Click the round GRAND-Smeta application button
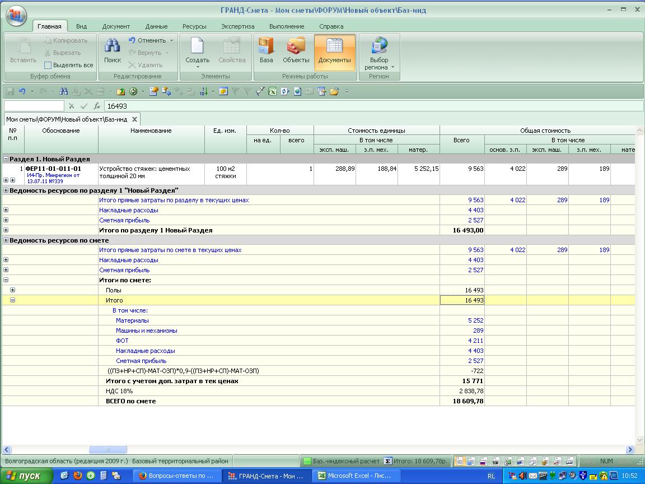The width and height of the screenshot is (645, 484). (x=16, y=15)
